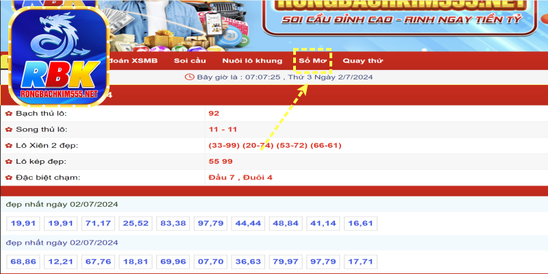Screen dimensions: 548x274
Task: Select the 68,86 number pair
Action: (23, 262)
